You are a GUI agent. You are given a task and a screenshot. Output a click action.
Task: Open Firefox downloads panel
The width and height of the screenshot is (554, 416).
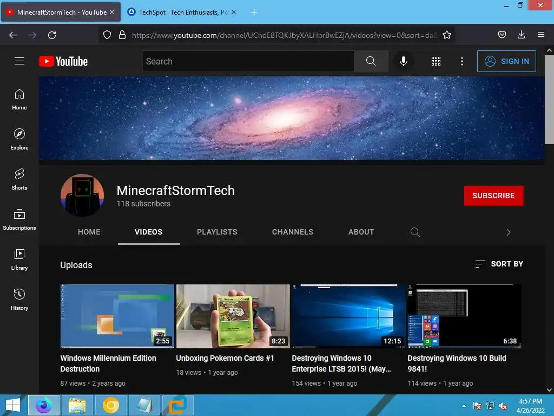tap(521, 35)
